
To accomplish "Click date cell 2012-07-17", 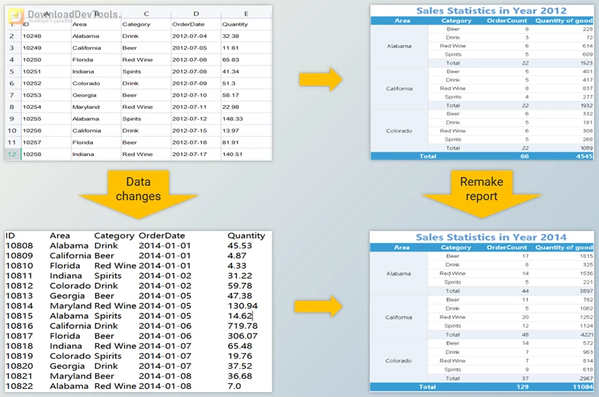I will [x=196, y=154].
